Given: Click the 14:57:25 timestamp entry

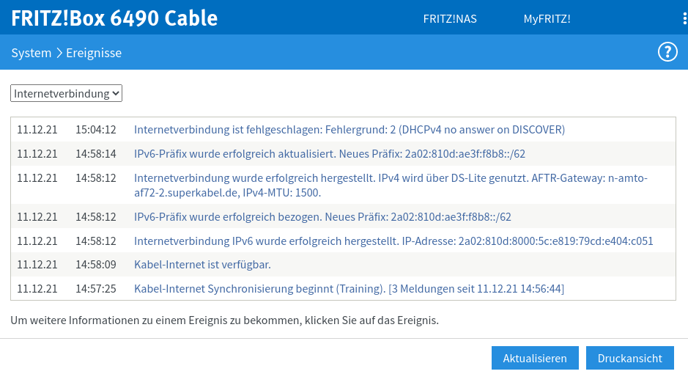Looking at the screenshot, I should click(x=96, y=289).
